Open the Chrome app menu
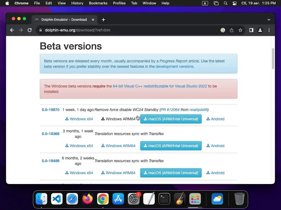 pos(21,3)
